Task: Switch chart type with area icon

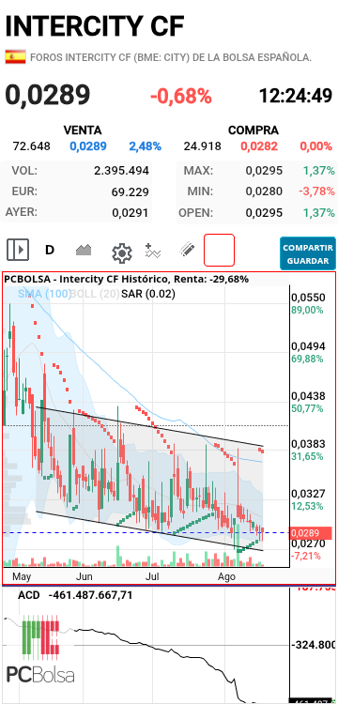Action: pyautogui.click(x=84, y=250)
